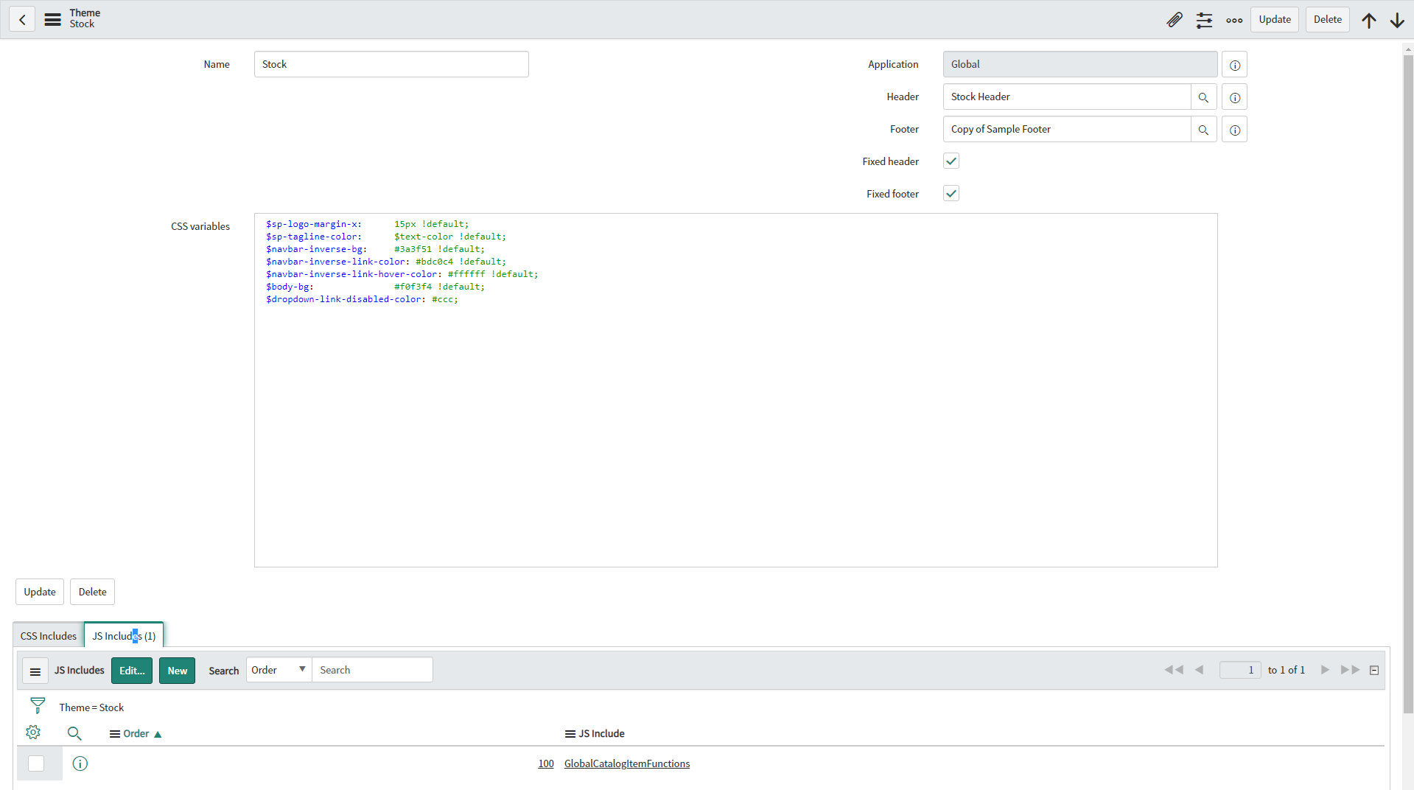This screenshot has height=790, width=1414.
Task: Click the top Delete button
Action: 1328,20
